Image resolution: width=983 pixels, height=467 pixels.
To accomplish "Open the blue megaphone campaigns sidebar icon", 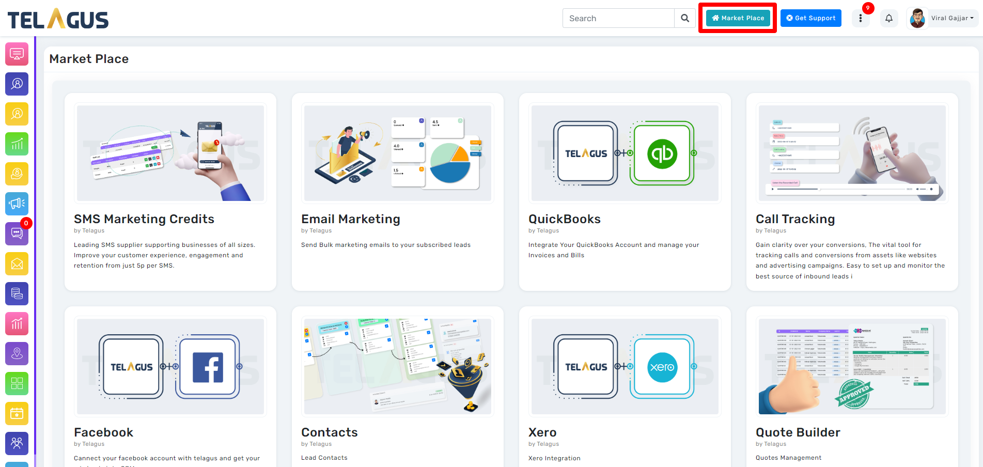I will pyautogui.click(x=17, y=204).
